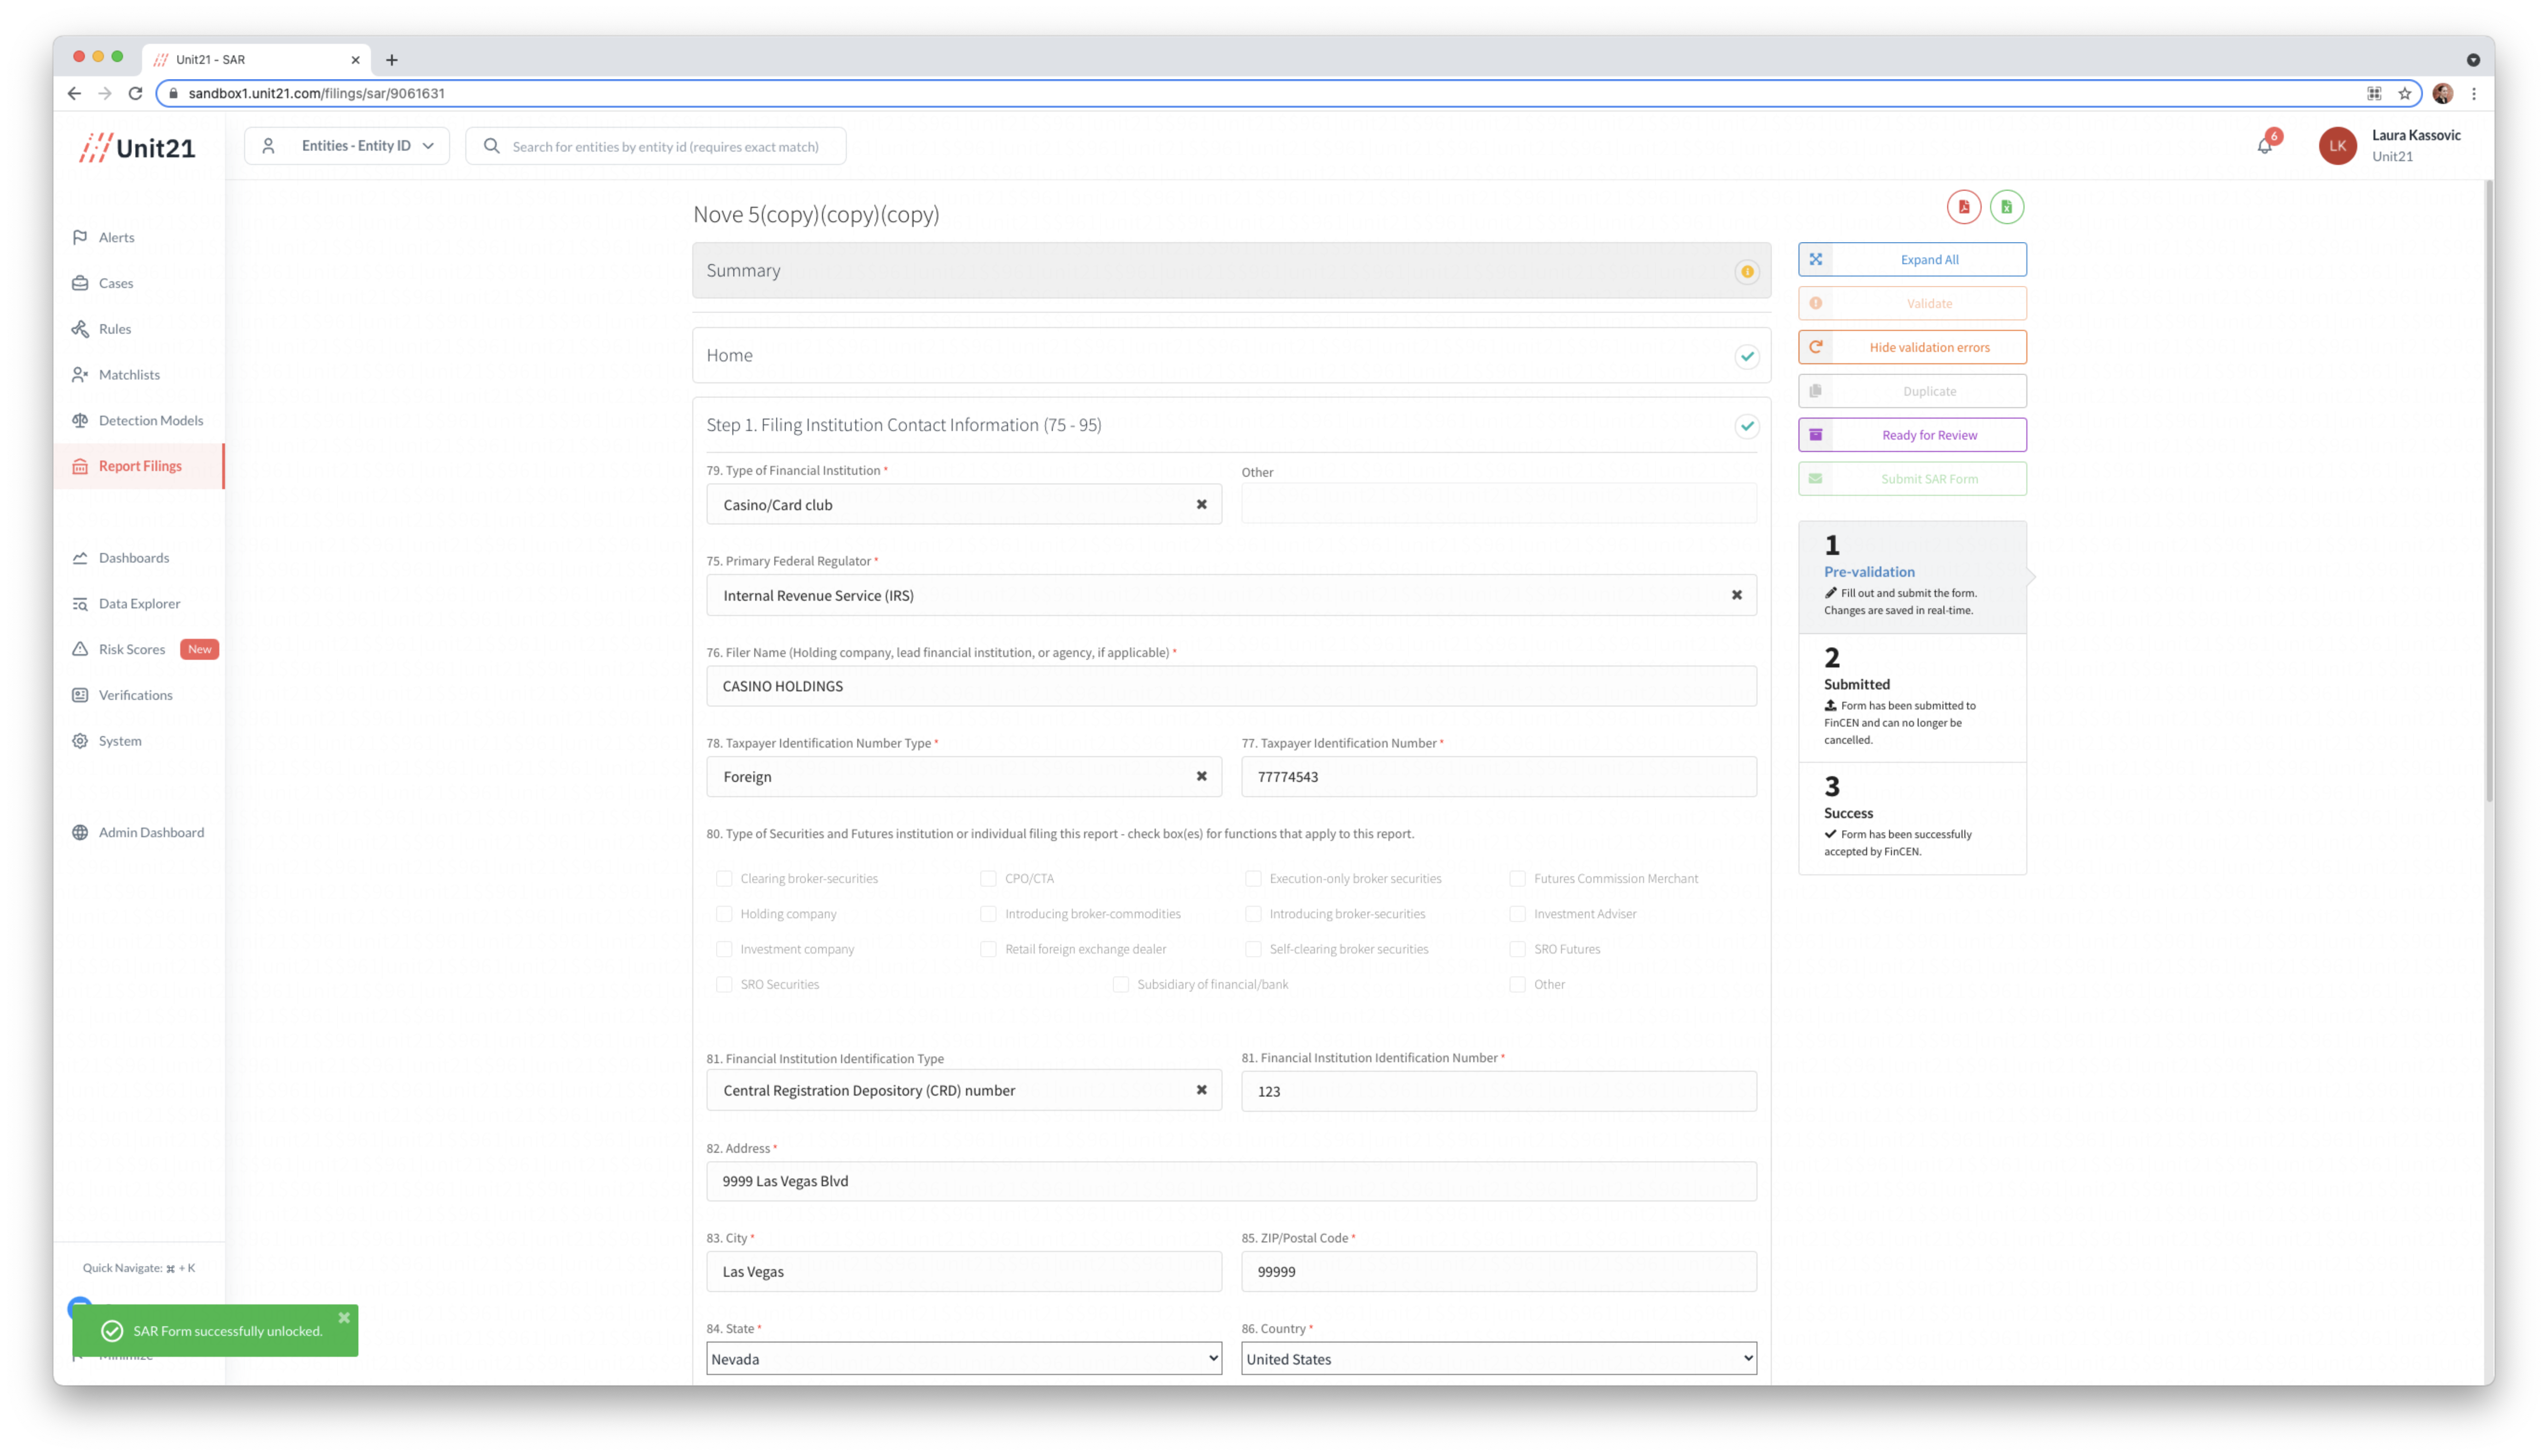The height and width of the screenshot is (1456, 2548).
Task: Open the Country dropdown showing United States
Action: tap(1498, 1359)
